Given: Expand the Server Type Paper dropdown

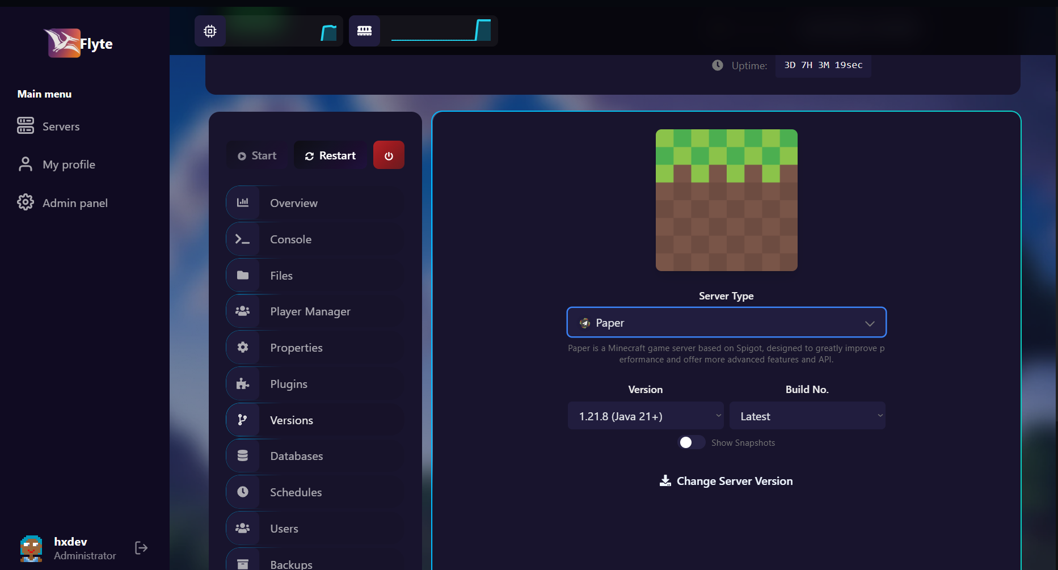Looking at the screenshot, I should tap(726, 323).
